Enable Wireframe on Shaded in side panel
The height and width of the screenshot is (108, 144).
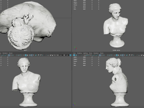point(121,55)
